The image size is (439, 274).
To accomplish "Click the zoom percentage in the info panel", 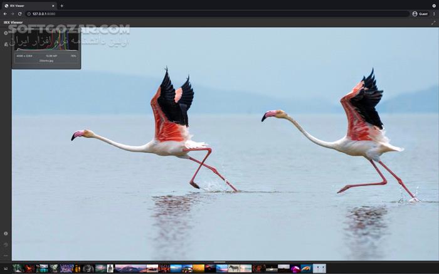I will click(x=73, y=56).
